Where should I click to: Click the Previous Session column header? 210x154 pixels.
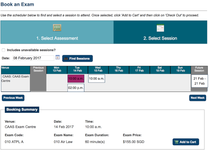(x=38, y=69)
